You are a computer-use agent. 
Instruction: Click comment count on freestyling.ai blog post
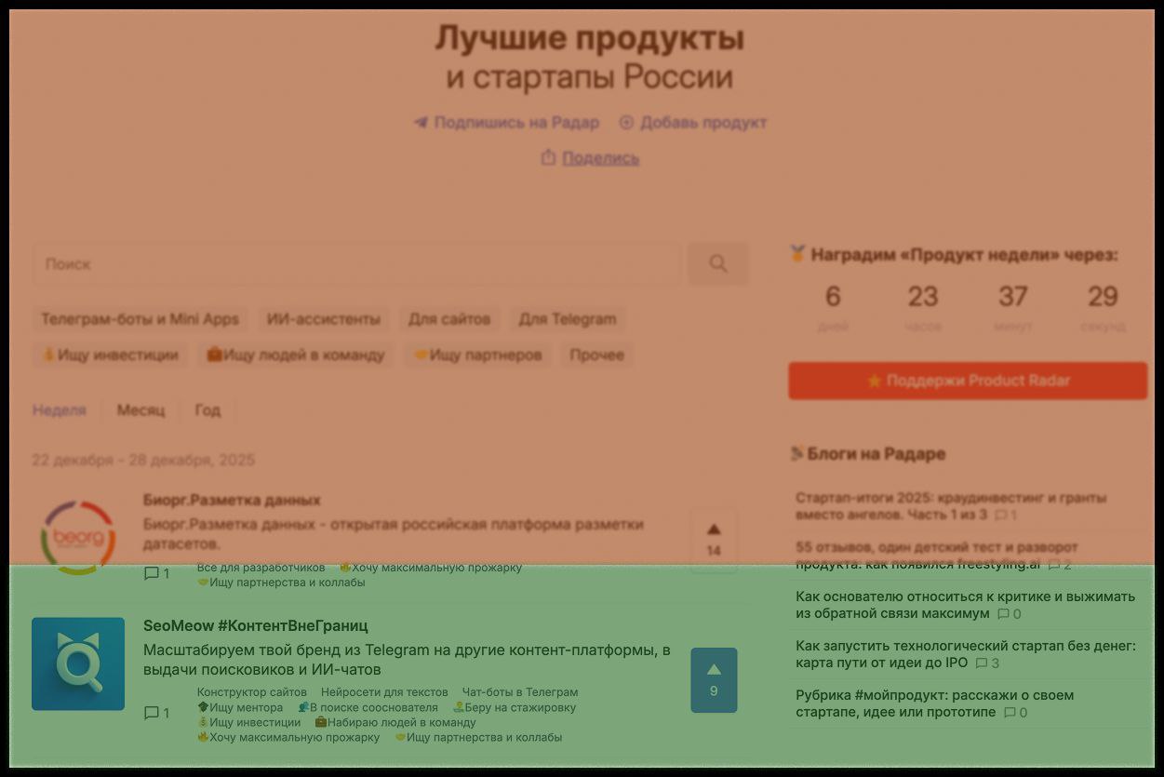[1060, 565]
